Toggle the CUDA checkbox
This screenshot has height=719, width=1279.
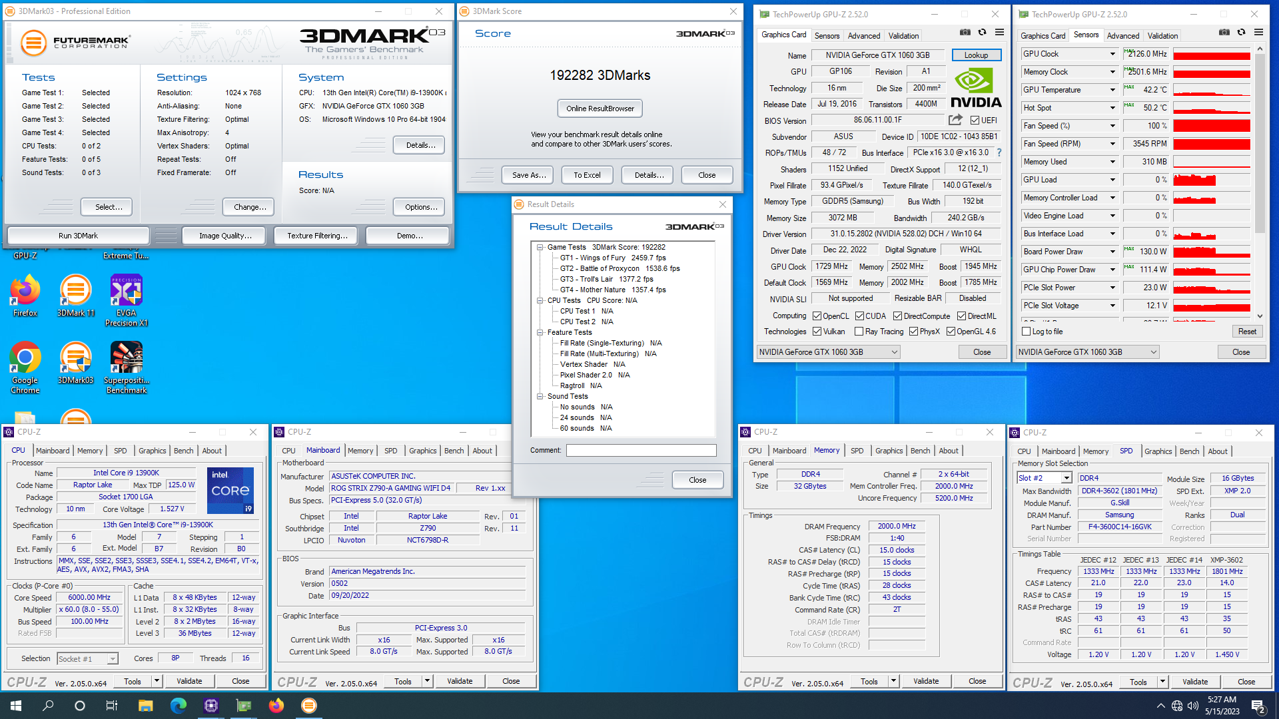(x=859, y=316)
